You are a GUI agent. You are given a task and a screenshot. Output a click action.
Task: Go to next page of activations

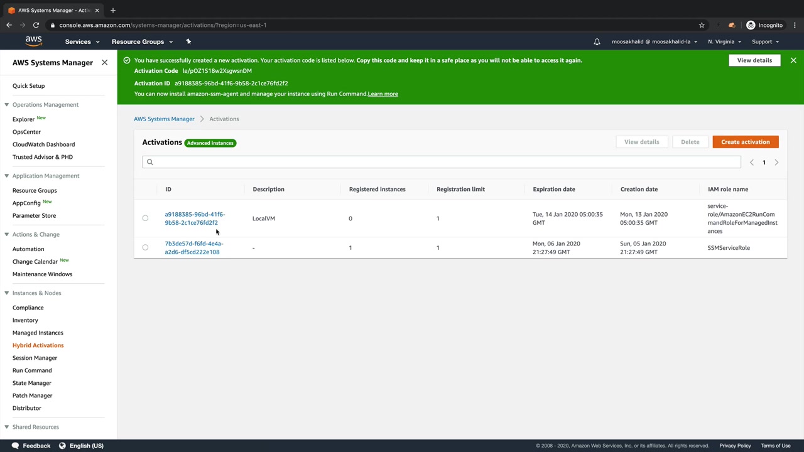(776, 163)
